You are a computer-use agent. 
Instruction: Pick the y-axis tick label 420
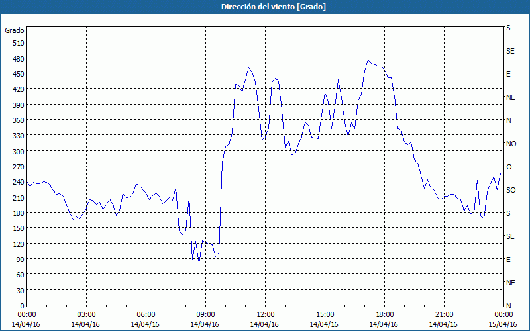point(19,90)
